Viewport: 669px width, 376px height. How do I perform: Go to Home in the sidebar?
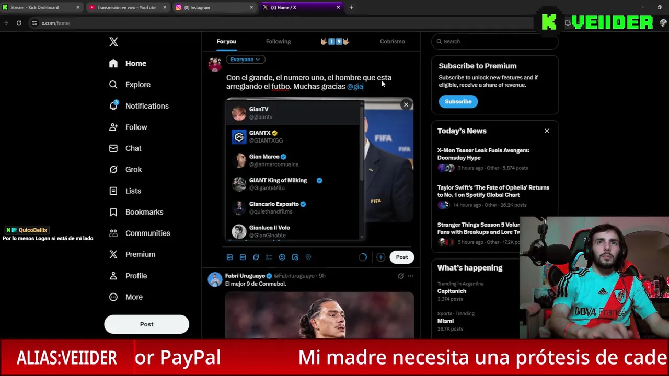click(128, 63)
